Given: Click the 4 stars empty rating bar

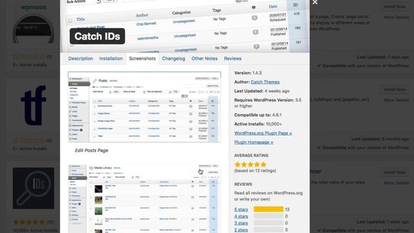Looking at the screenshot, I should 268,216.
